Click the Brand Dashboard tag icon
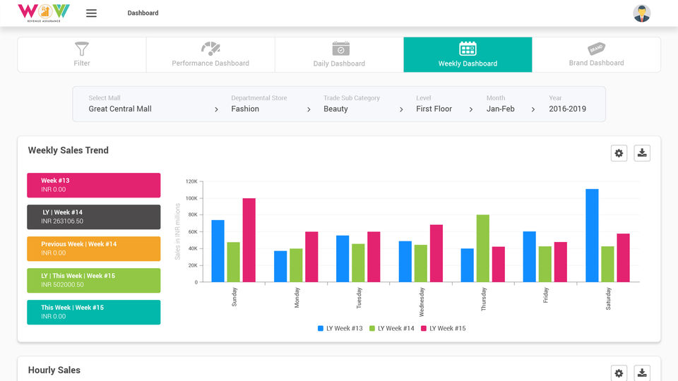 (596, 49)
